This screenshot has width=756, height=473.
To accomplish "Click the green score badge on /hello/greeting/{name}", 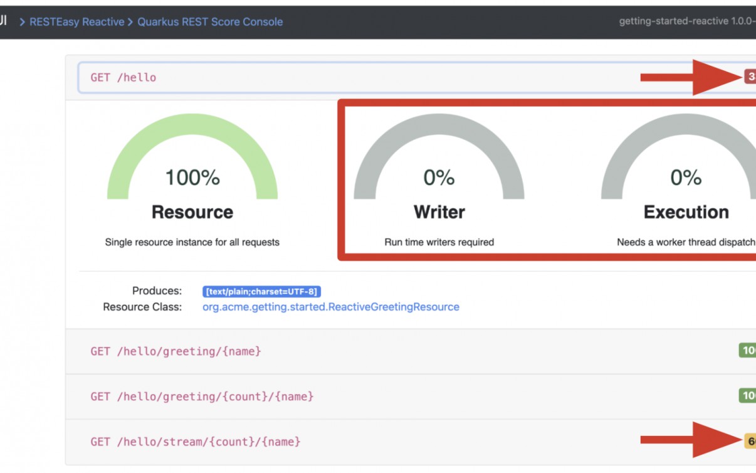I will [x=747, y=350].
